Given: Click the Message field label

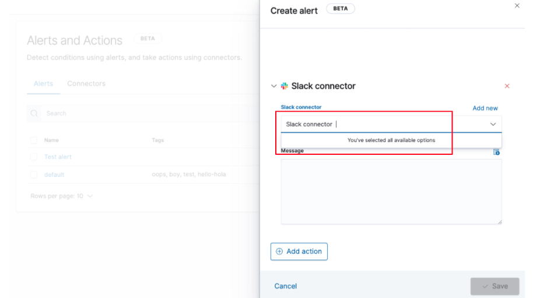Looking at the screenshot, I should pos(292,151).
